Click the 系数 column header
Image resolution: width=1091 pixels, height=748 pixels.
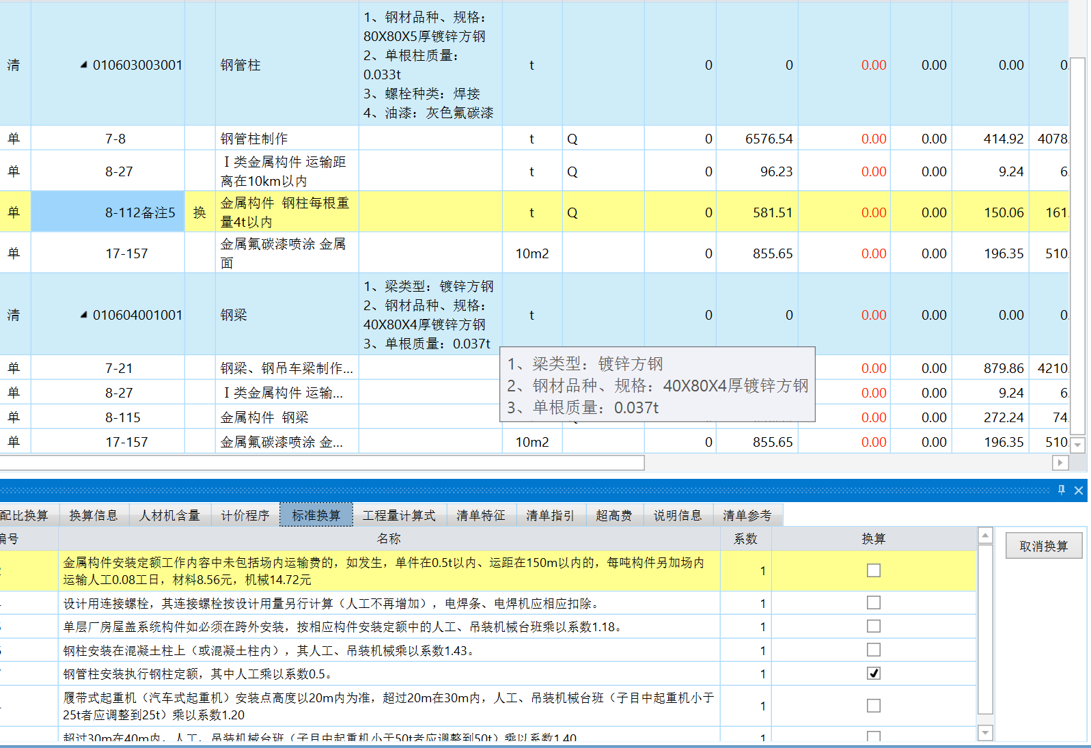(x=745, y=538)
